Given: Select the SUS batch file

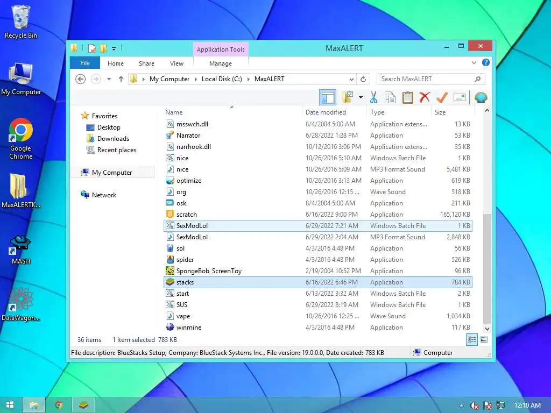Looking at the screenshot, I should 318,305.
